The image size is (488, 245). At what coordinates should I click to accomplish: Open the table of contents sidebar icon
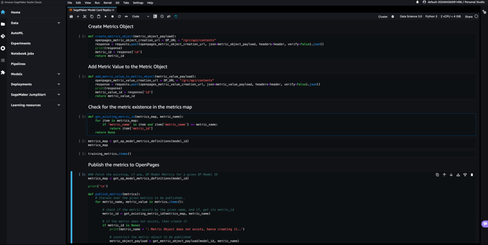[3, 61]
